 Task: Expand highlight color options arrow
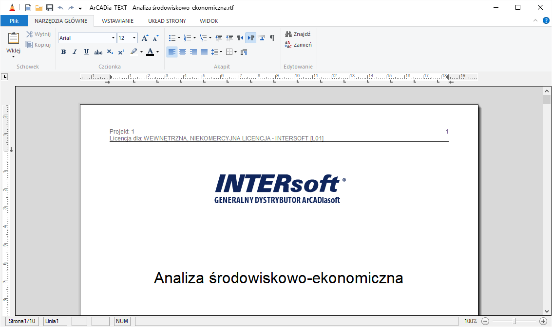(x=141, y=52)
